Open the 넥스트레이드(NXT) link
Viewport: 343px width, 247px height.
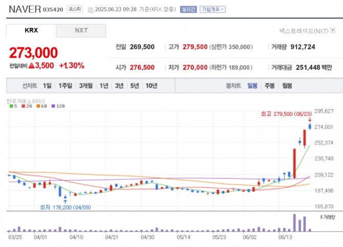pos(304,31)
